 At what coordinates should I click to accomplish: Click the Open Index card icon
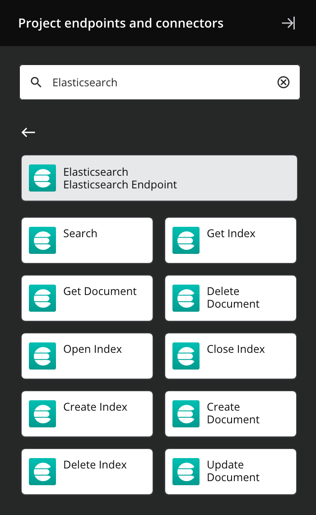point(42,356)
